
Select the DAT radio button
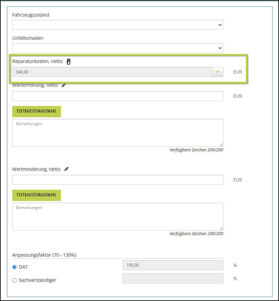(14, 267)
